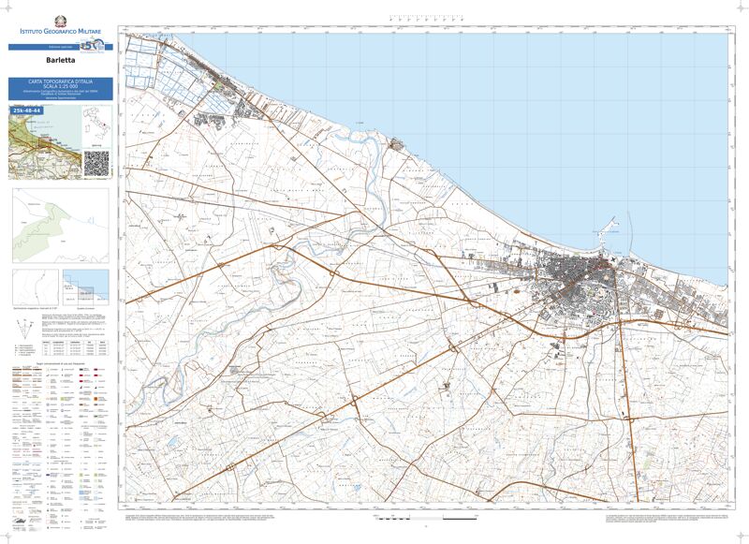Click the conventional signs legend heading
Viewport: 749px width, 544px height.
pyautogui.click(x=60, y=362)
